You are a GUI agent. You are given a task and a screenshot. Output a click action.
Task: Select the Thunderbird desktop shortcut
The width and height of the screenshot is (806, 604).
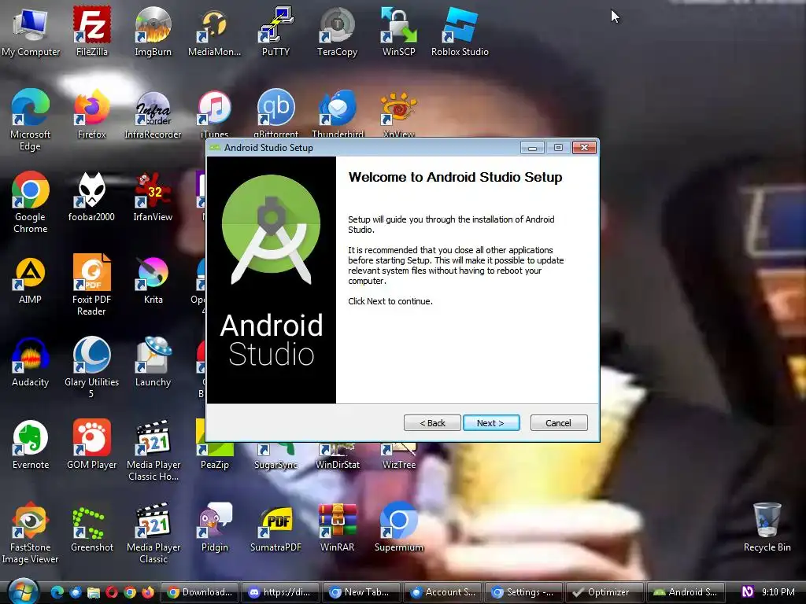tap(337, 113)
